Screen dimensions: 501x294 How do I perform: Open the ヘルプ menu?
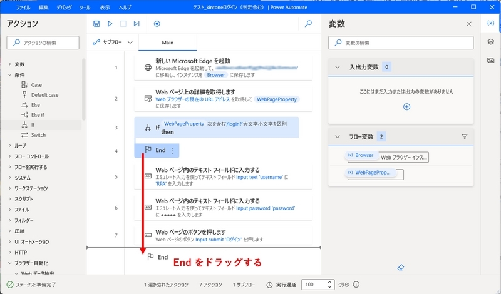pos(125,8)
